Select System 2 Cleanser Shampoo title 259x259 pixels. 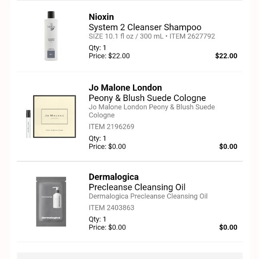[145, 28]
